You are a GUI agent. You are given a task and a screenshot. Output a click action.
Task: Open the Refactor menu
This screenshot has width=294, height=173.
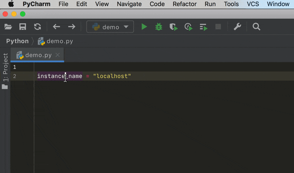[185, 4]
